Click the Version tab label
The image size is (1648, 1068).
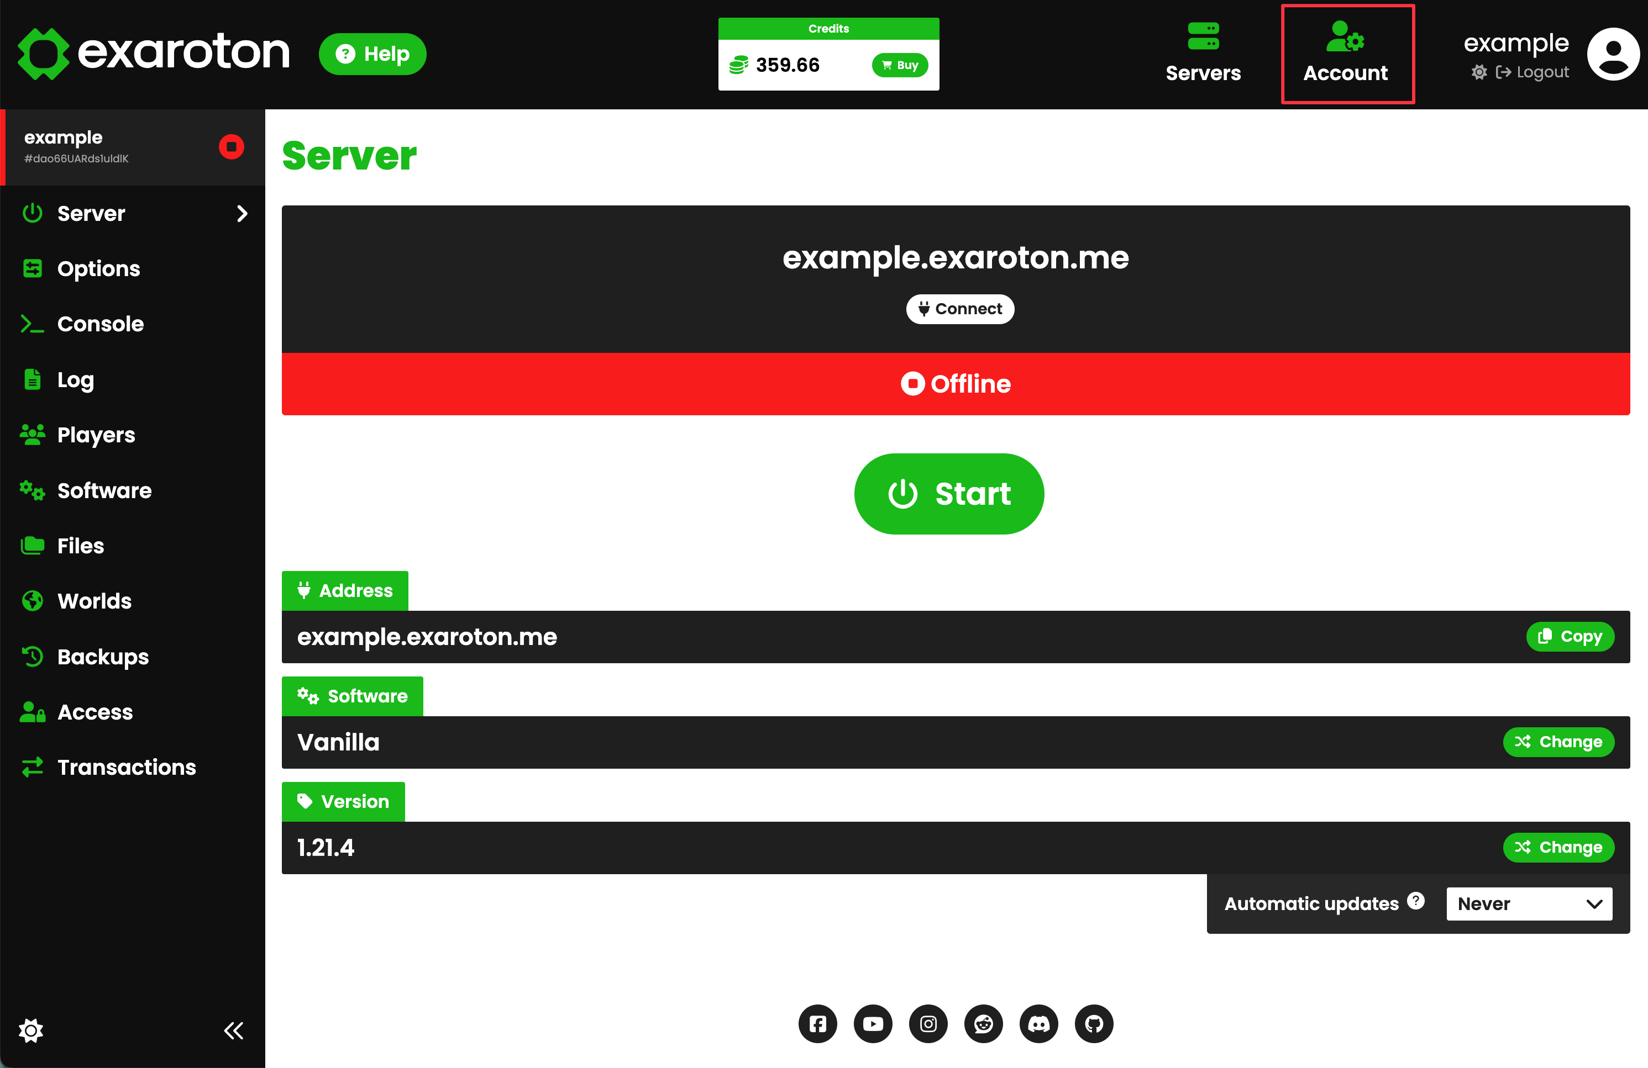point(343,802)
